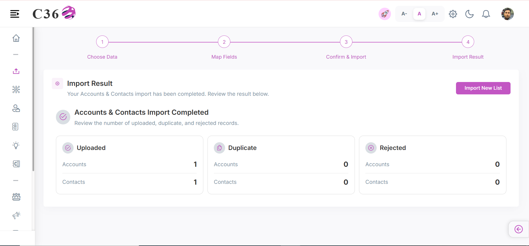This screenshot has height=246, width=529.
Task: Click the Import Result step label
Action: tap(468, 57)
